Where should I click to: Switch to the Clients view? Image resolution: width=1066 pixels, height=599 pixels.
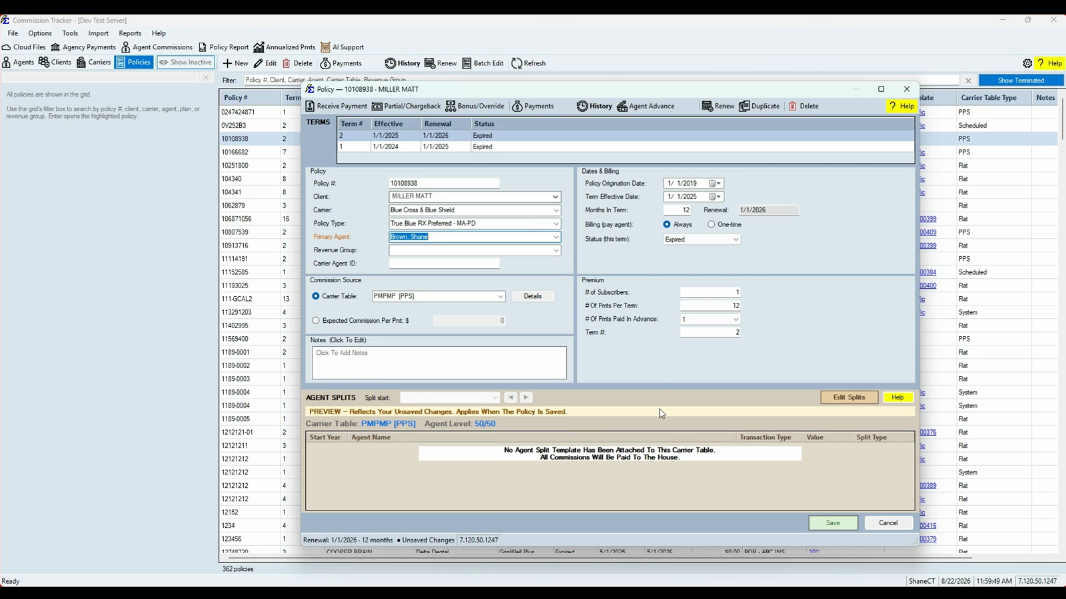[55, 63]
